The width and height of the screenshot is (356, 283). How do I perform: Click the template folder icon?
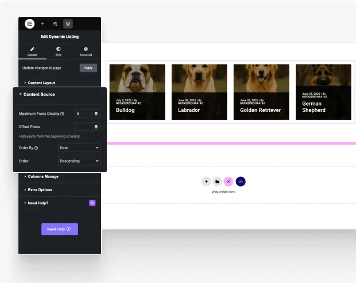[x=217, y=181]
